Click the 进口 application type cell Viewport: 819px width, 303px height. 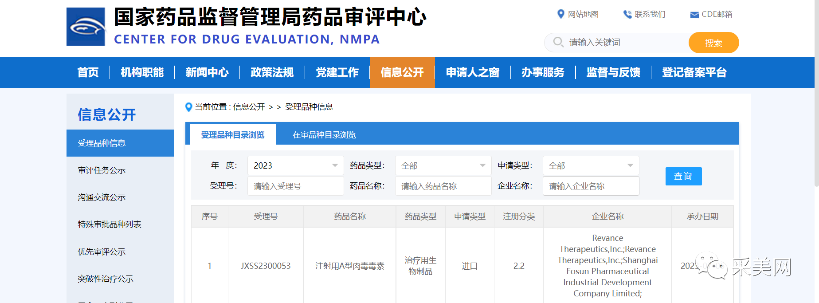470,266
